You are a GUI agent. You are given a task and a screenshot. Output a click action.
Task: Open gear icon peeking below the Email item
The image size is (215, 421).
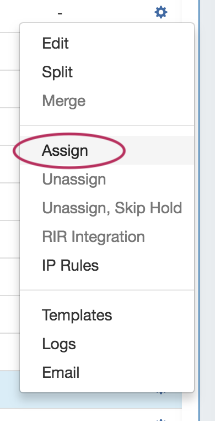point(161,393)
